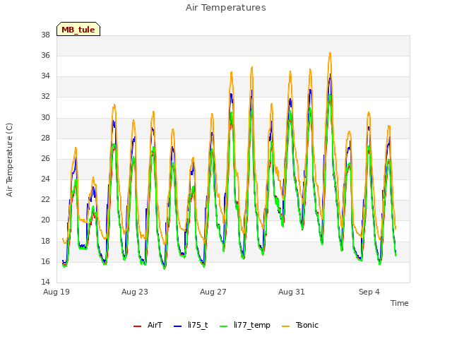Click the 36 y-axis tick label
The image size is (452, 339).
(45, 56)
